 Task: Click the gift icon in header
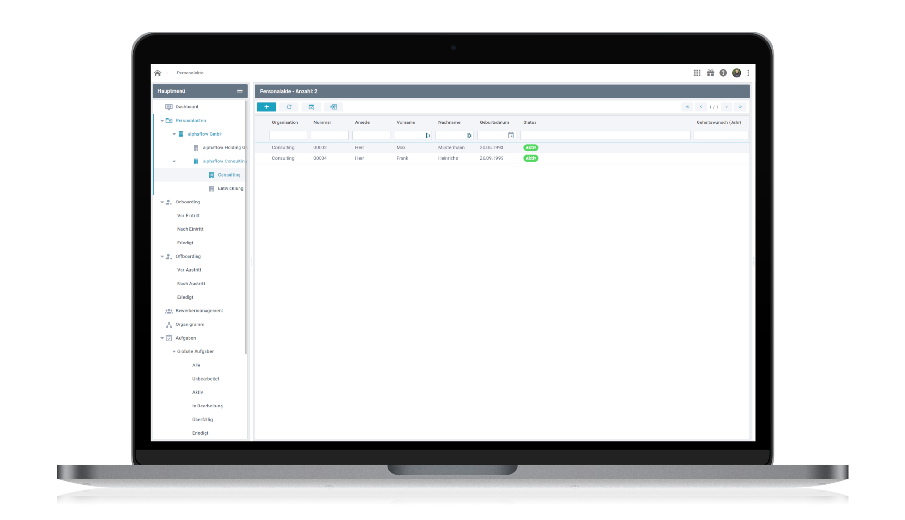click(710, 73)
